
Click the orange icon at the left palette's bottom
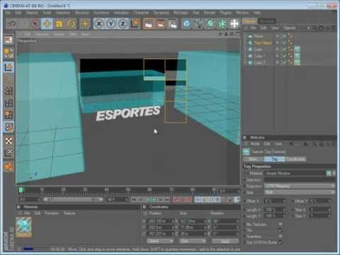click(x=8, y=166)
